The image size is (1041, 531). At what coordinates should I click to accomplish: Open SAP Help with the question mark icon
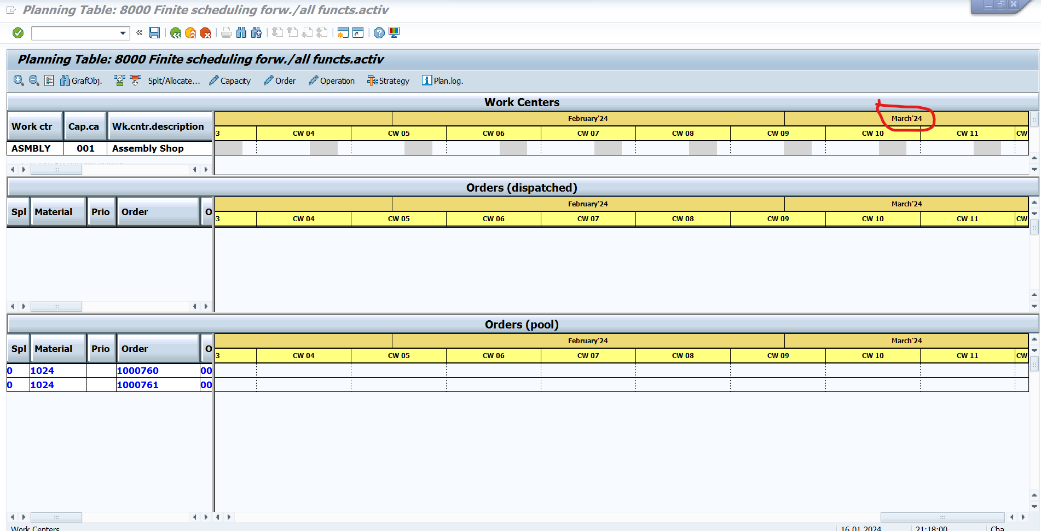(x=379, y=33)
